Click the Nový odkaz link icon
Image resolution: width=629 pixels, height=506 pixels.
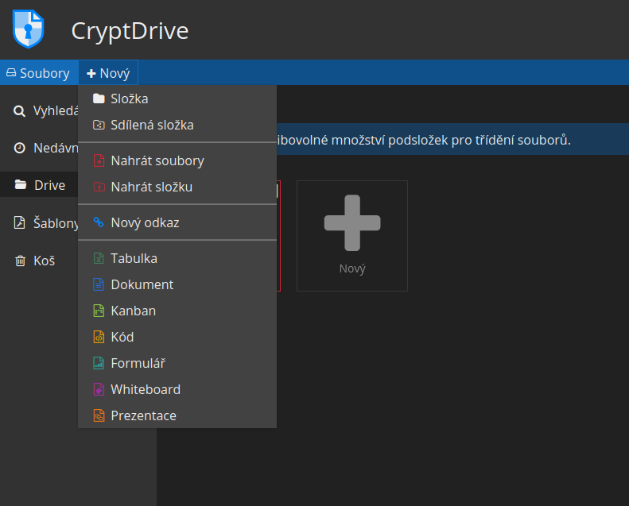click(x=99, y=222)
